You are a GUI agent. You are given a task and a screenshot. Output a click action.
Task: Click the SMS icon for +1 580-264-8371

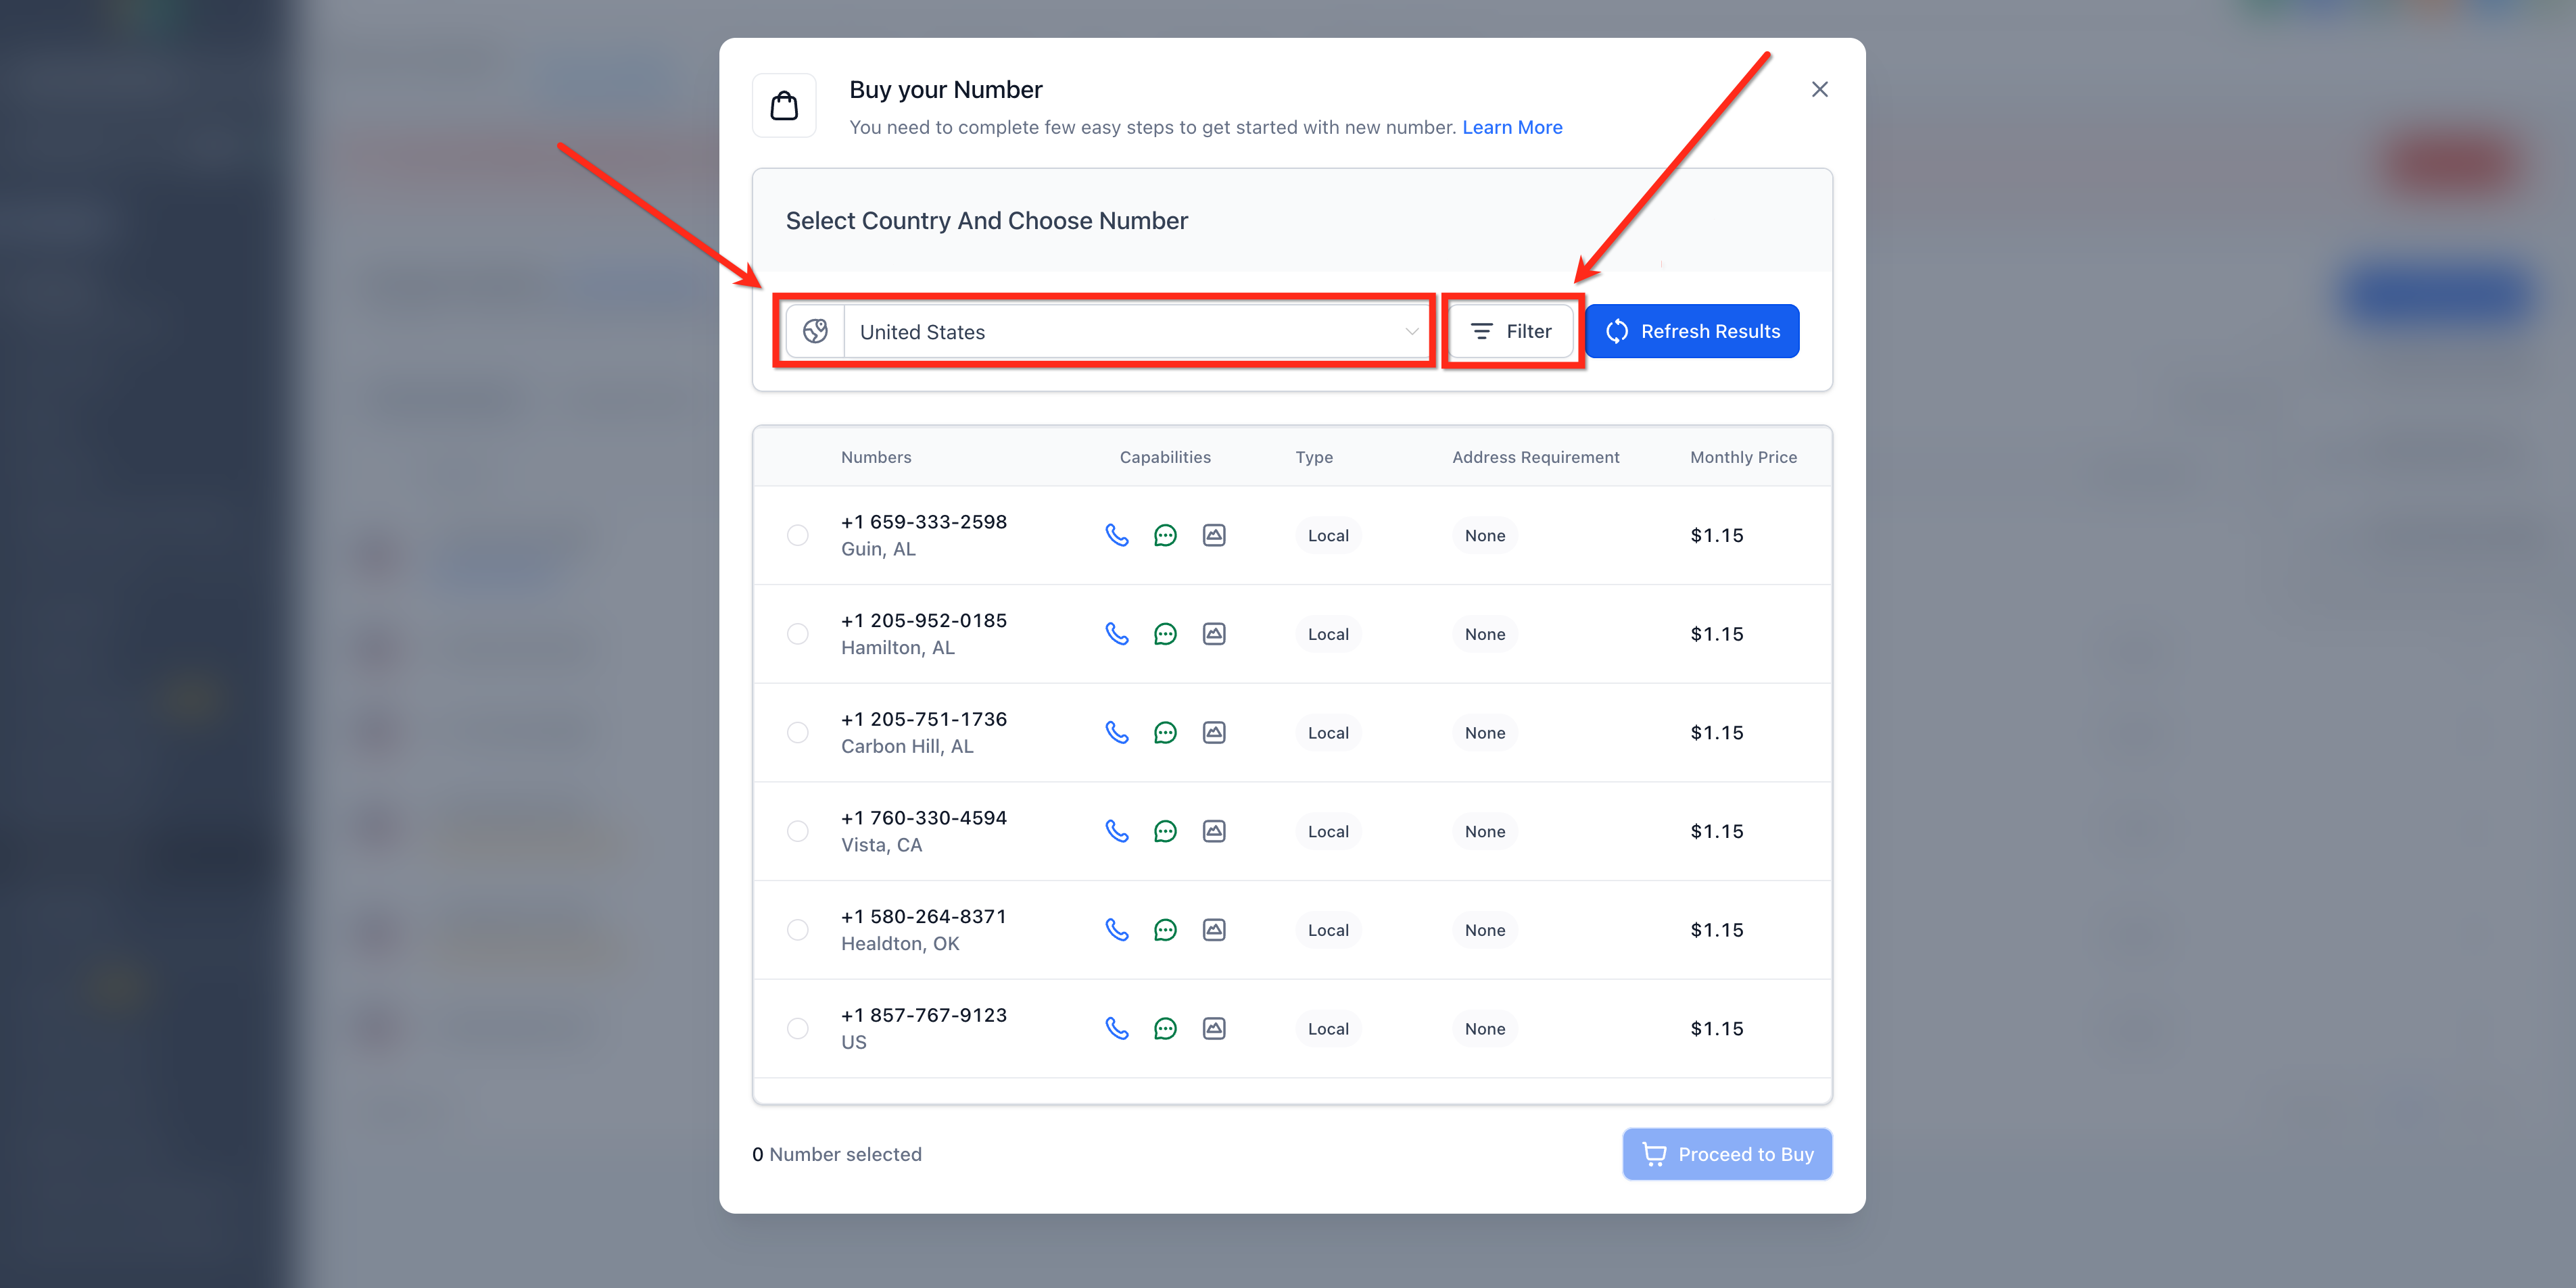coord(1165,931)
